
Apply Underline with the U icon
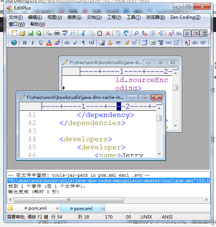tap(41, 43)
